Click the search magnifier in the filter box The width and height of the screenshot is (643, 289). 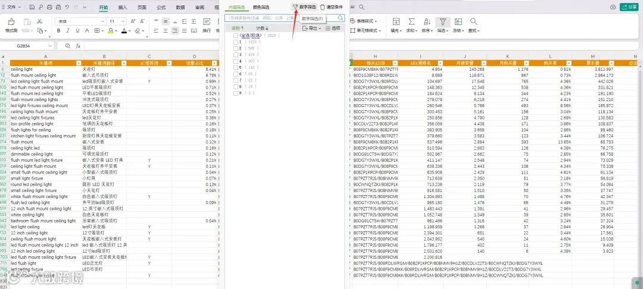[341, 18]
